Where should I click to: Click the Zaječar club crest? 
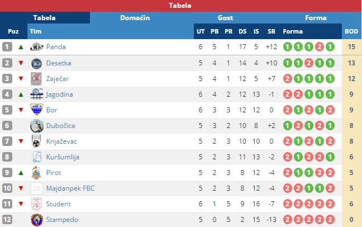36,79
